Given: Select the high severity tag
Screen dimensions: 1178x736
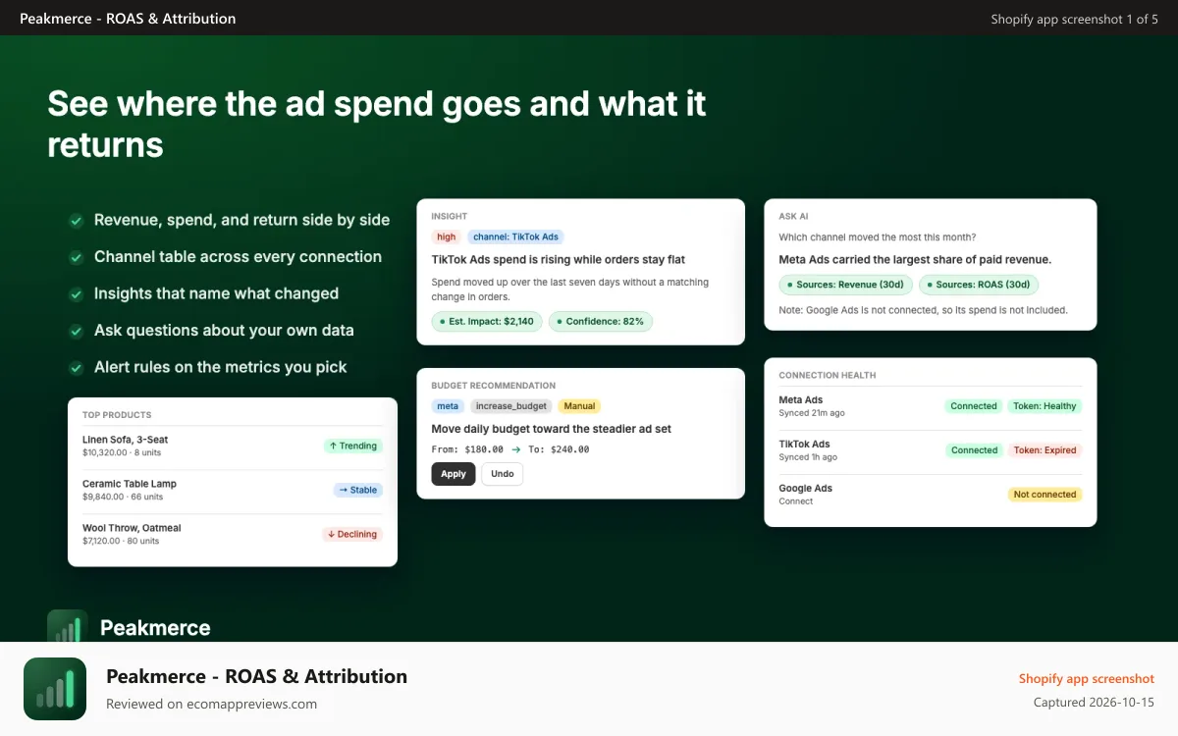Looking at the screenshot, I should click(x=447, y=237).
